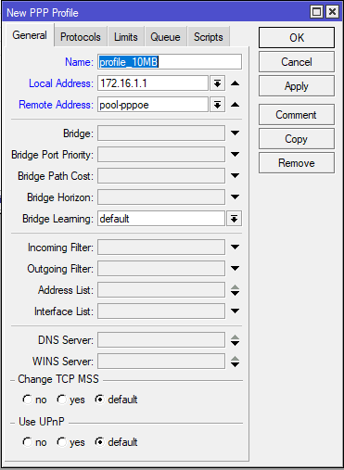Screen dimensions: 344x470
Task: Expand the Interface List field arrow
Action: pyautogui.click(x=235, y=311)
